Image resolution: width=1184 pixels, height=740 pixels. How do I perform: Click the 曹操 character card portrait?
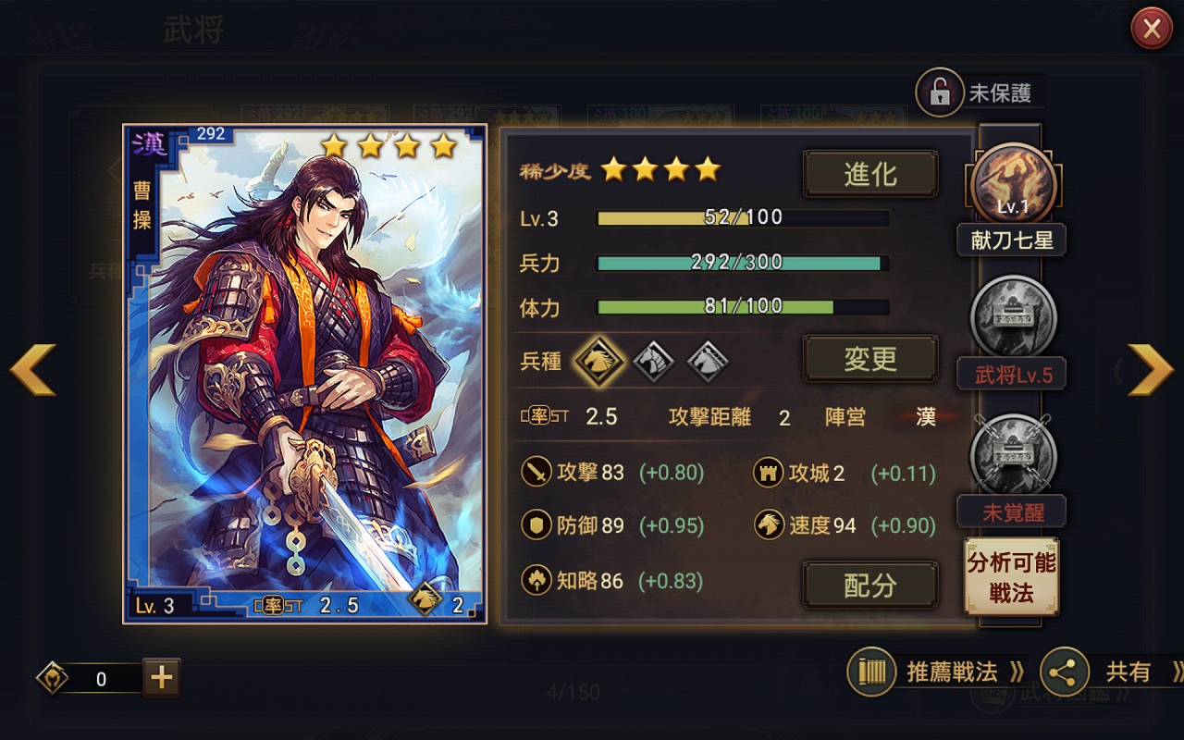[305, 374]
